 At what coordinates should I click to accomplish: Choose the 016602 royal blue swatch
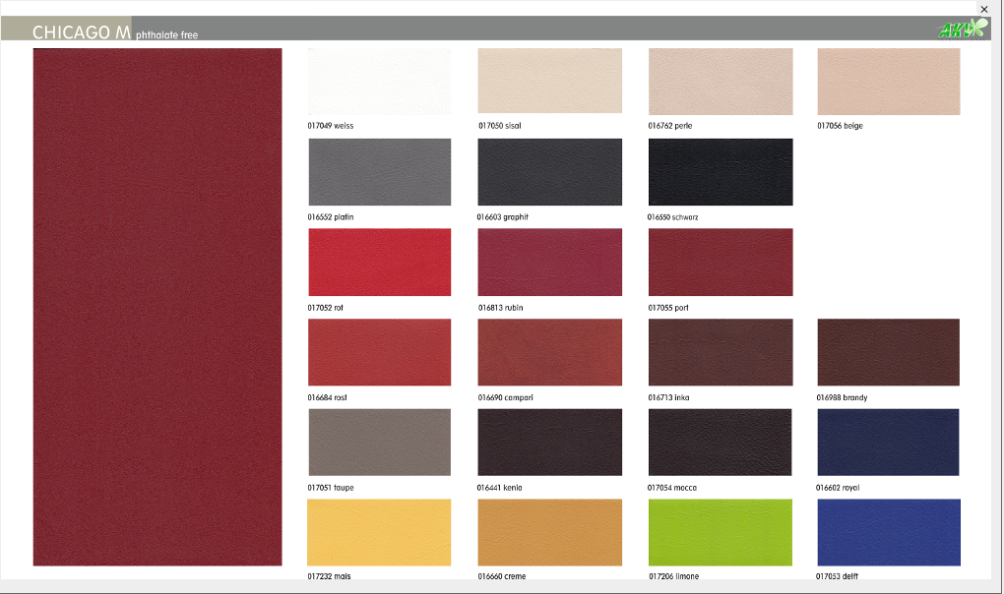point(888,443)
